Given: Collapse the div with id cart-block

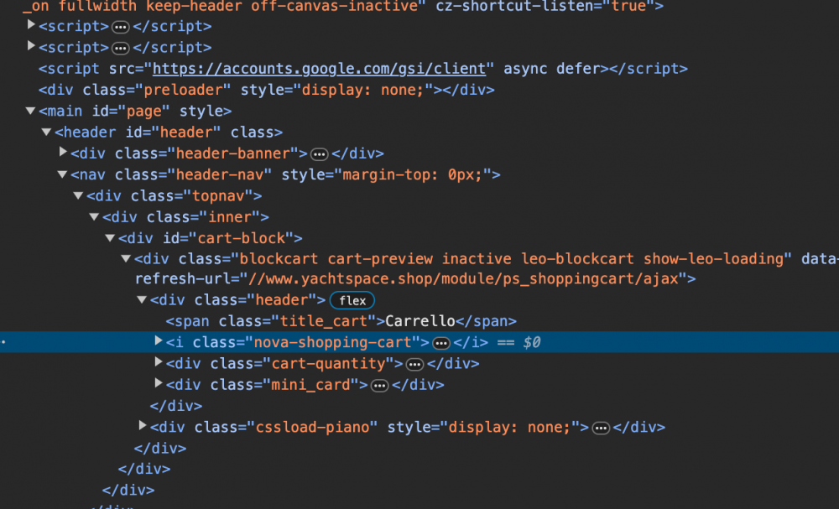Looking at the screenshot, I should pos(109,237).
